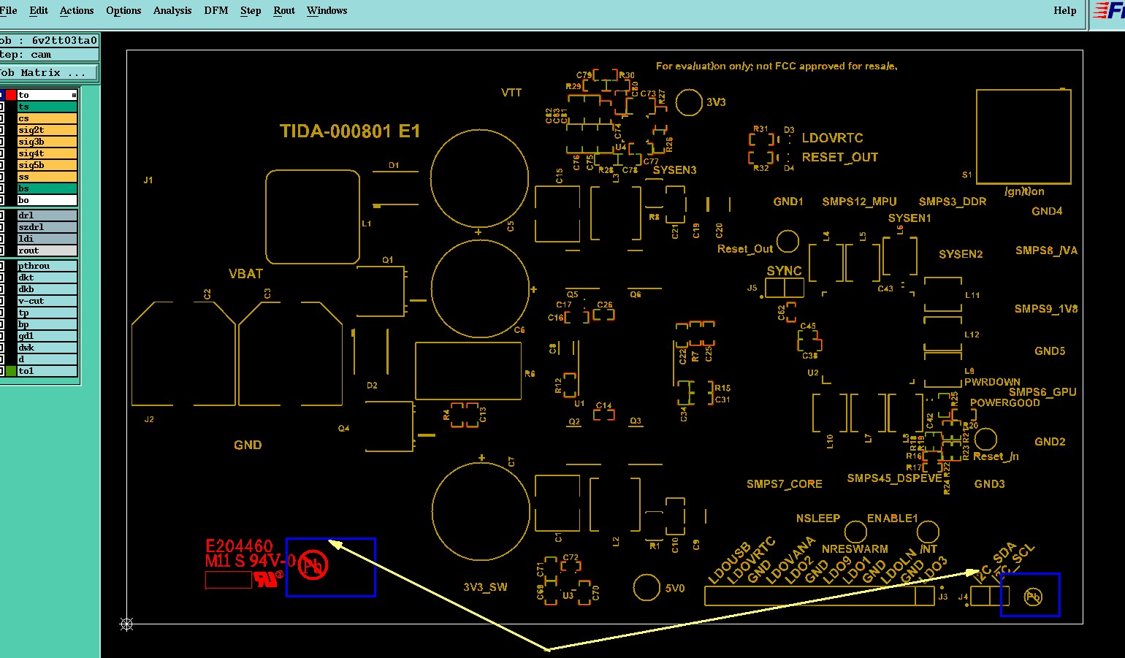Click the Reset_Out test point circle
The height and width of the screenshot is (658, 1125).
click(787, 241)
